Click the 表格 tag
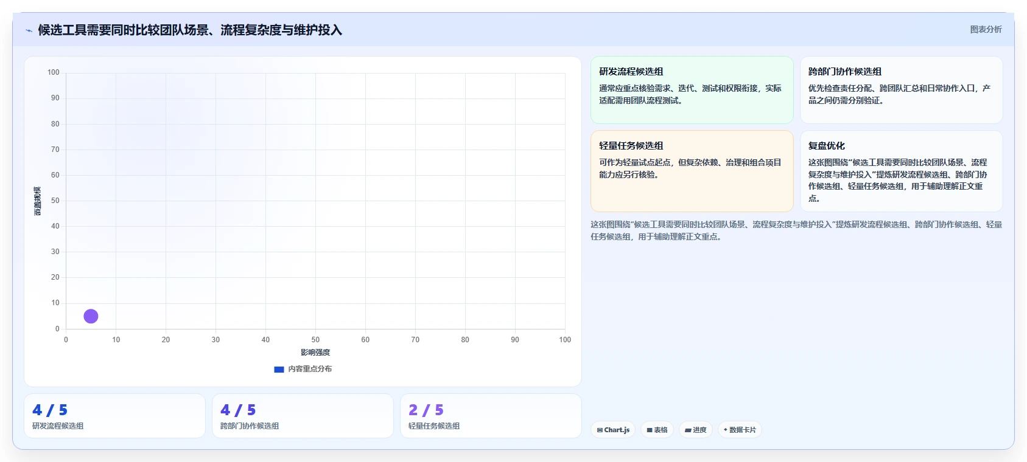Image resolution: width=1027 pixels, height=462 pixels. coord(657,430)
